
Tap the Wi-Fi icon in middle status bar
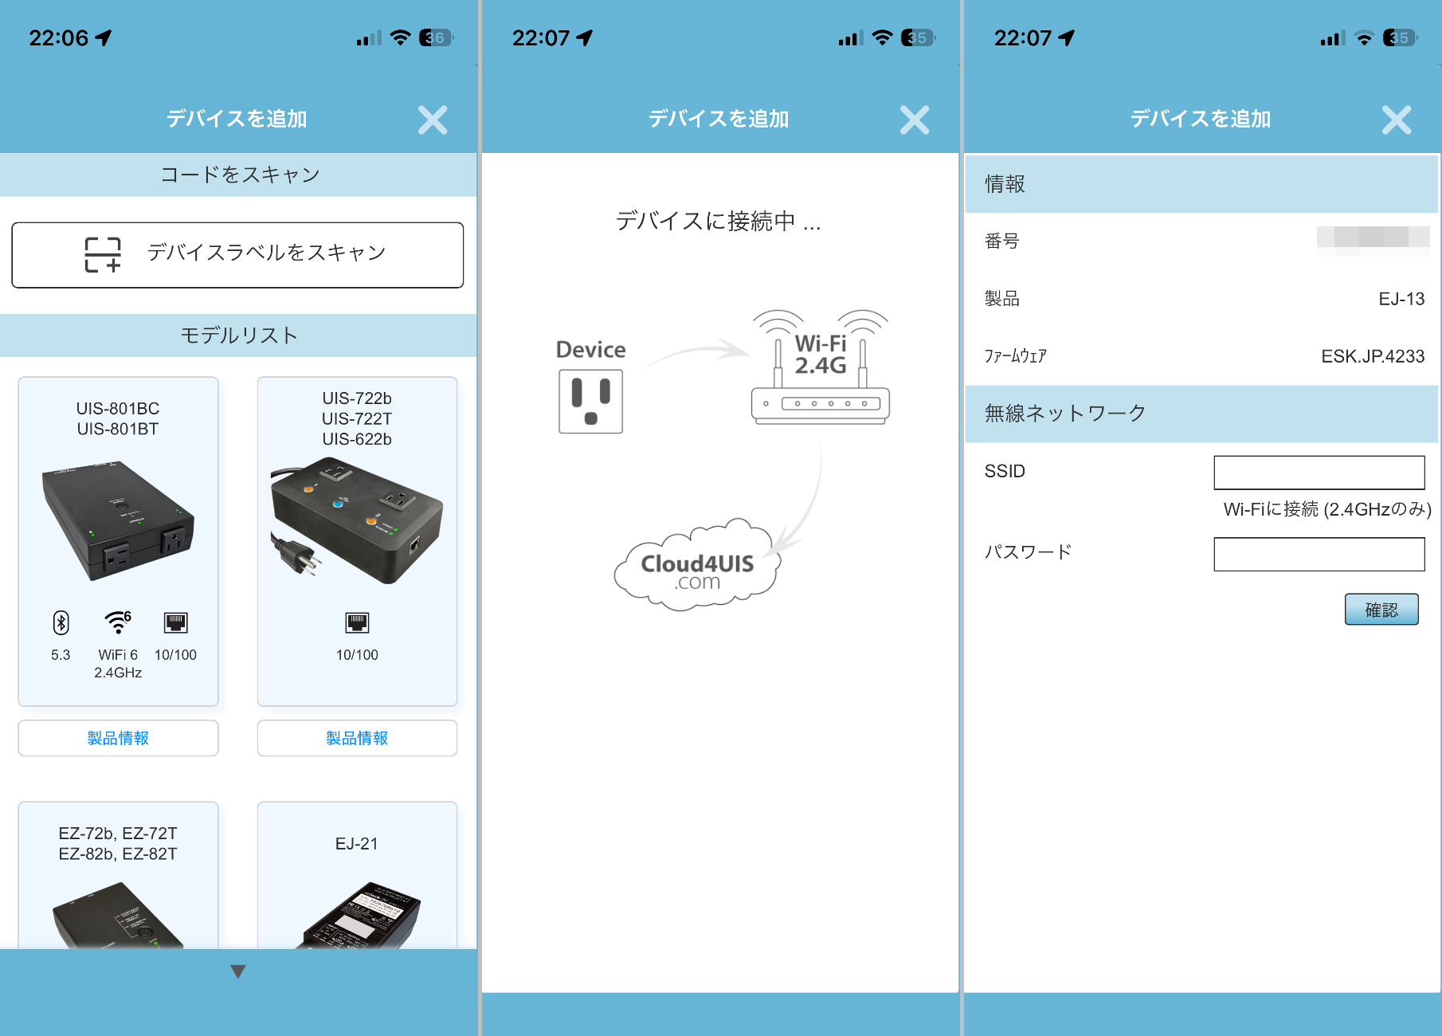click(883, 37)
